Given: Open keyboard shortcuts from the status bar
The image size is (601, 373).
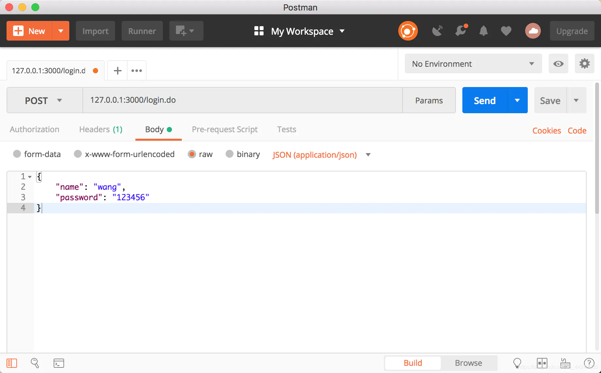Looking at the screenshot, I should tap(565, 363).
